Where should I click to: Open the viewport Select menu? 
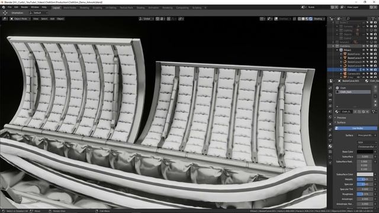click(x=44, y=18)
